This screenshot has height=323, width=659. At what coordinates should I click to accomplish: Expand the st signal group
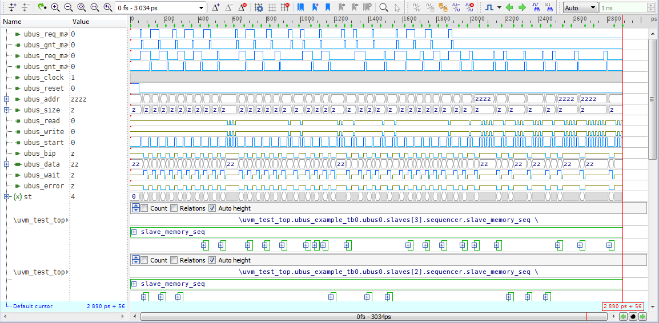[6, 196]
